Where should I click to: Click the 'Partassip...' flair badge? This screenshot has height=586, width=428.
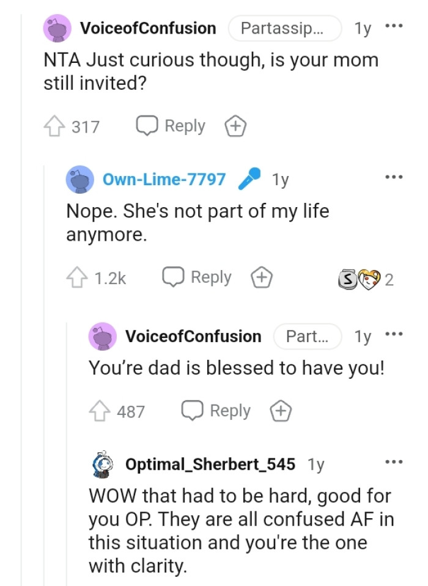(x=284, y=27)
